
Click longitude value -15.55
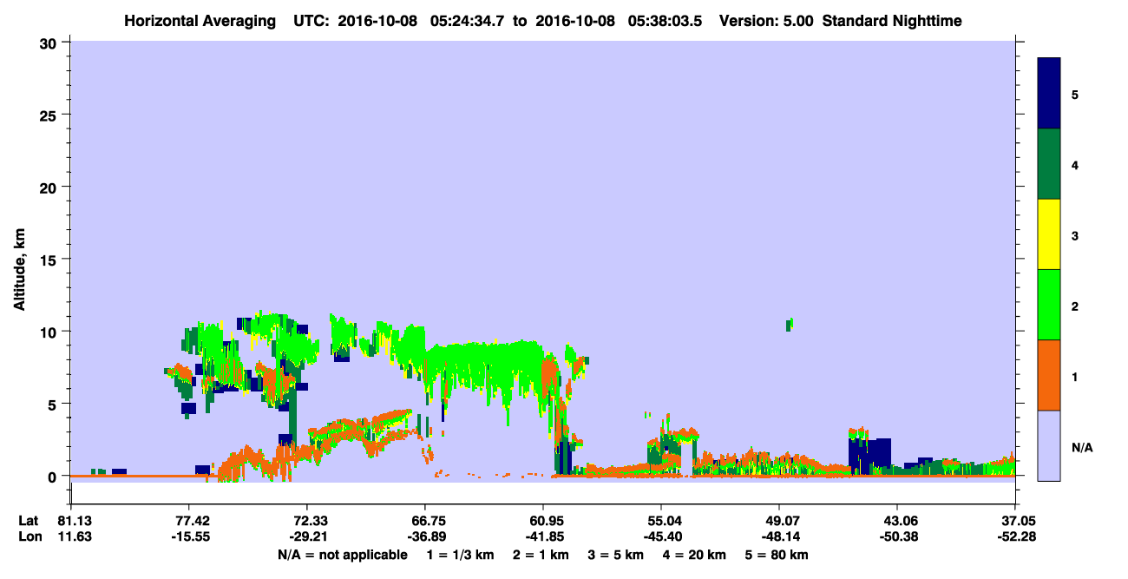[x=189, y=536]
